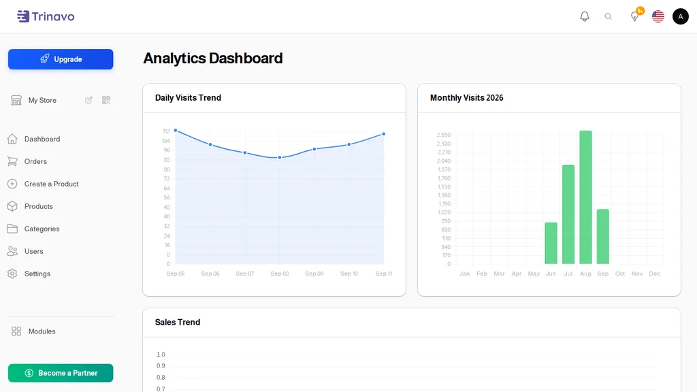Open store in new tab icon
The image size is (697, 392).
(x=88, y=100)
